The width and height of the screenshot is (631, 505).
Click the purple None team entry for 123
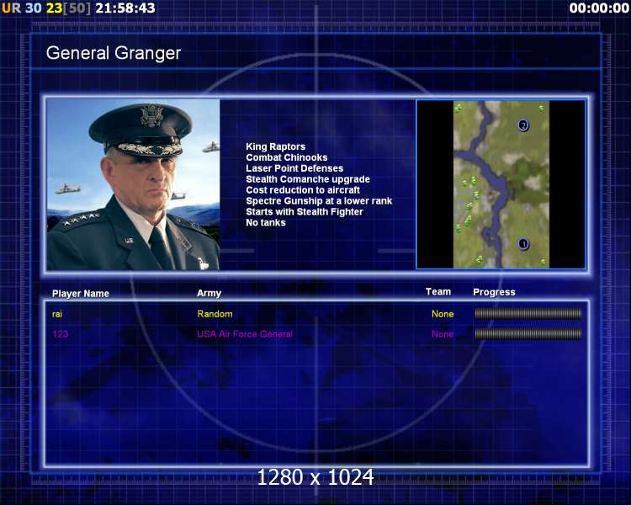443,334
